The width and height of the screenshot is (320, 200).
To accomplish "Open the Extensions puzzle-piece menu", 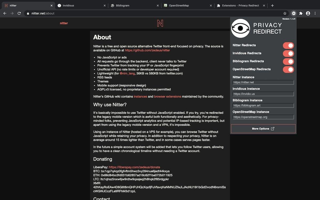I will click(301, 13).
